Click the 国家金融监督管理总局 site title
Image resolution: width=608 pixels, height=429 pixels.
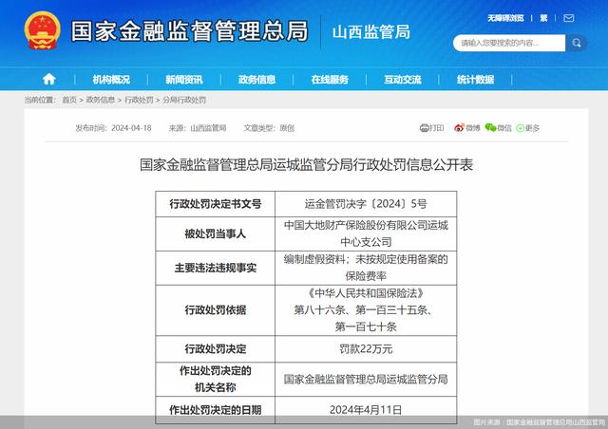pyautogui.click(x=190, y=31)
